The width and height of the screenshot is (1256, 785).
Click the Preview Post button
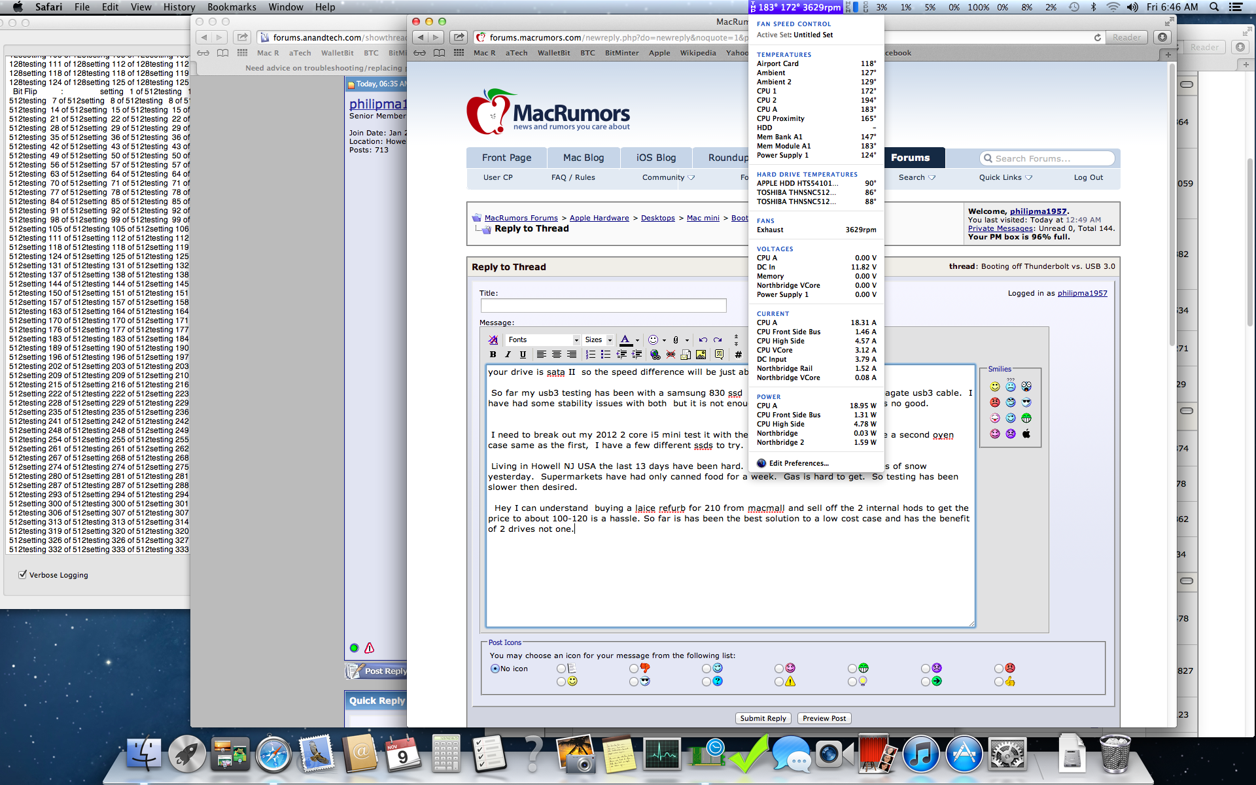pyautogui.click(x=824, y=718)
